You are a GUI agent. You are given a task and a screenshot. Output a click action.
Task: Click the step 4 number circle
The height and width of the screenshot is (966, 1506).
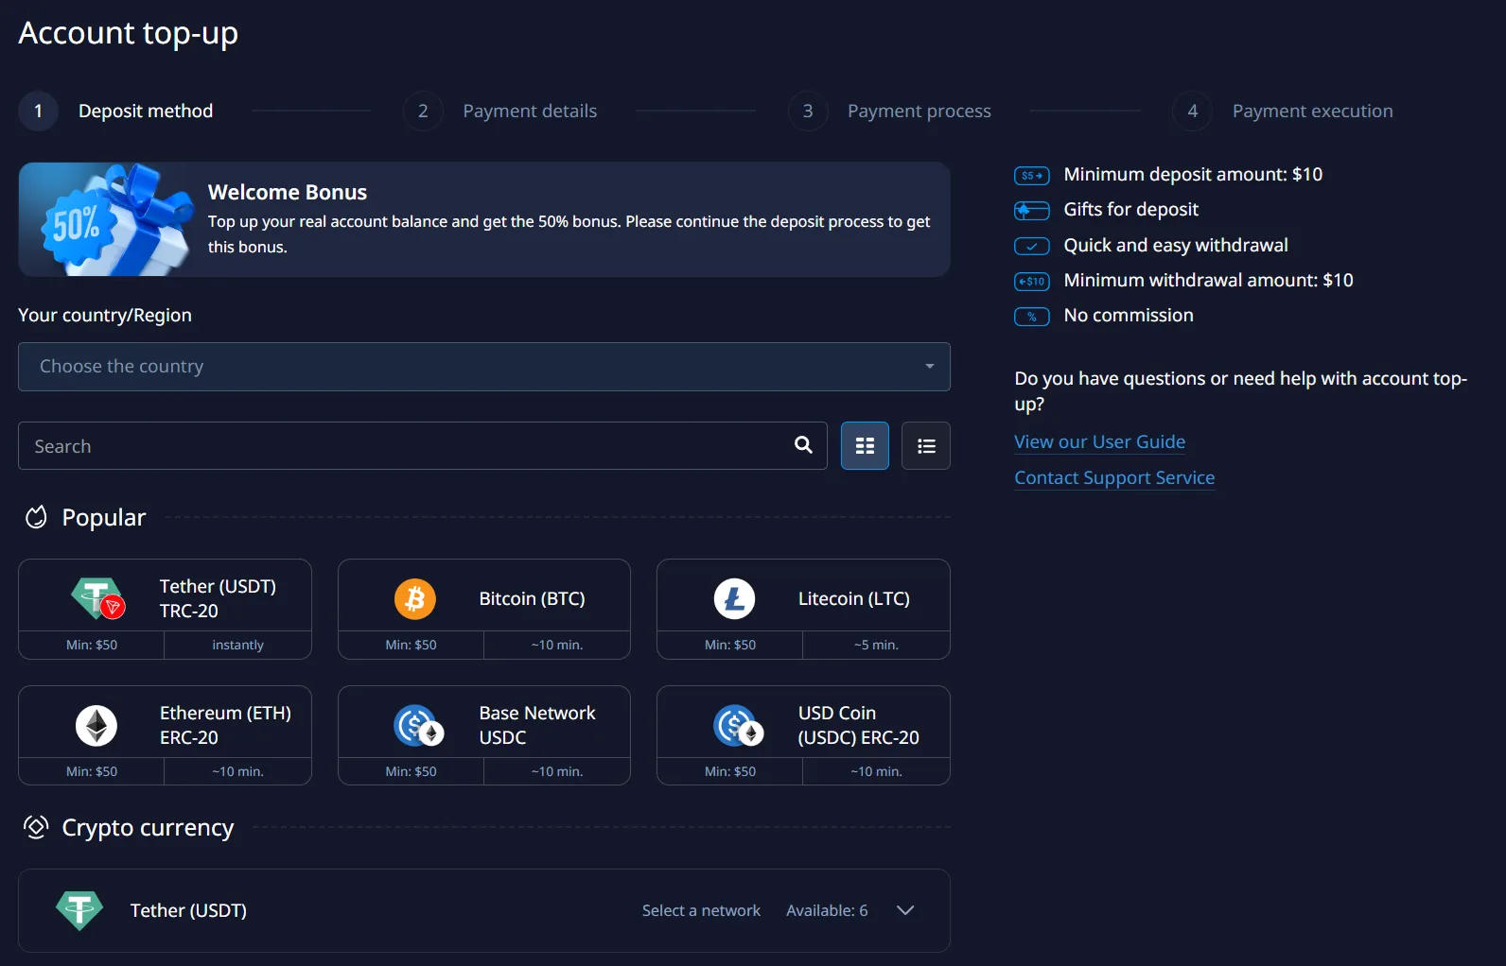click(1193, 111)
